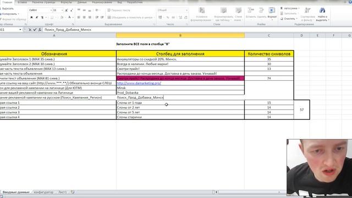Switch to the Вид ribbon tab

click(120, 2)
